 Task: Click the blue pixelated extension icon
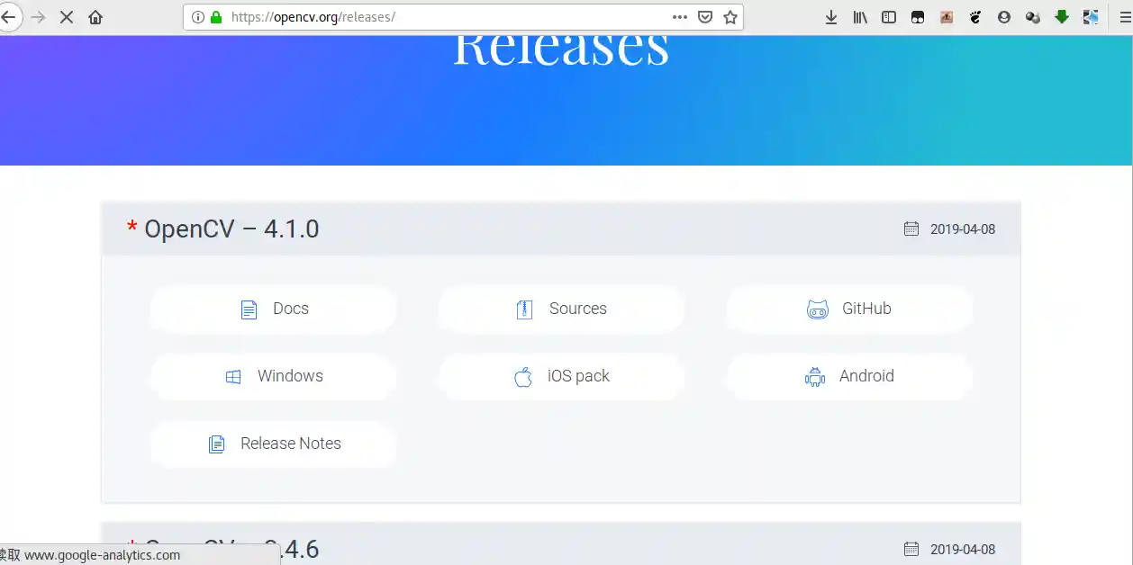click(1091, 17)
